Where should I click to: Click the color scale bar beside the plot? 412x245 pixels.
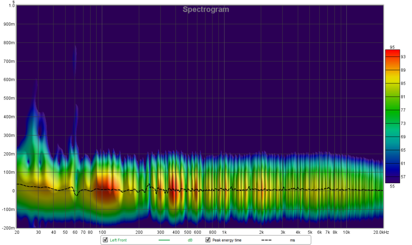tap(392, 116)
